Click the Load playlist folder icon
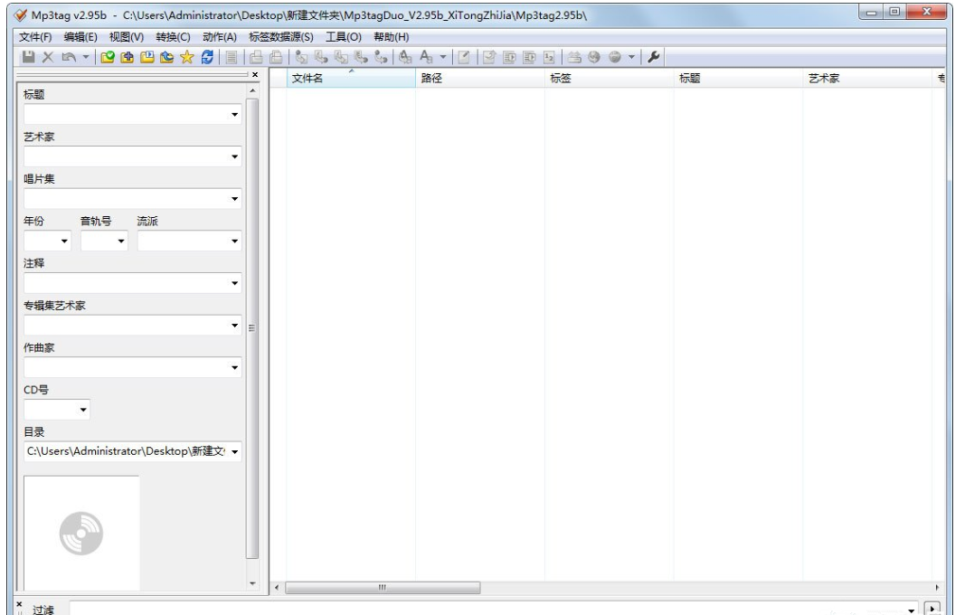This screenshot has height=615, width=955. 147,57
